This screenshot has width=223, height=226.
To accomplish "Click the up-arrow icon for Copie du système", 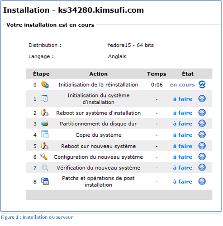I will click(x=202, y=134).
